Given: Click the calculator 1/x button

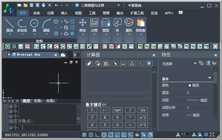Looking at the screenshot, I should [143, 110].
